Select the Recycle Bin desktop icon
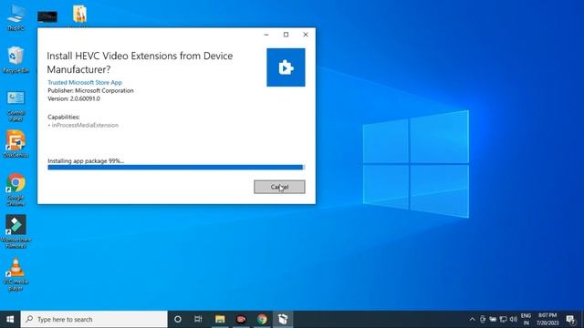This screenshot has height=328, width=584. (x=16, y=59)
